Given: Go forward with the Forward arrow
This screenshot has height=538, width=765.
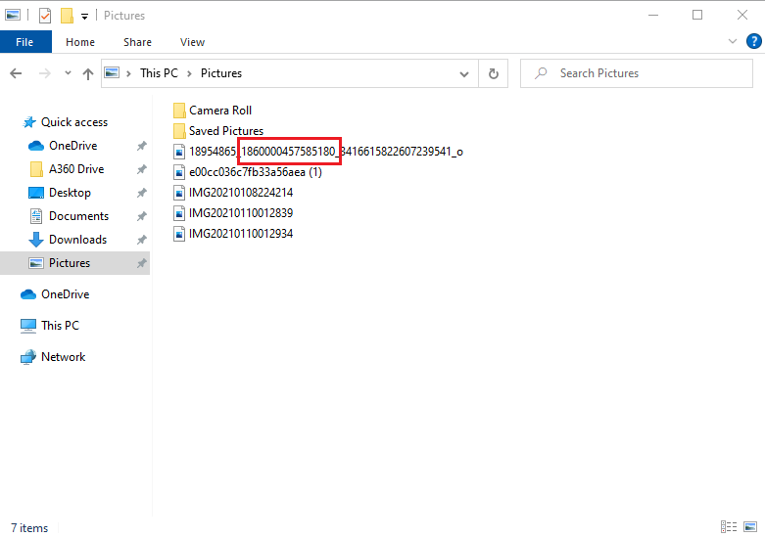Looking at the screenshot, I should coord(44,73).
